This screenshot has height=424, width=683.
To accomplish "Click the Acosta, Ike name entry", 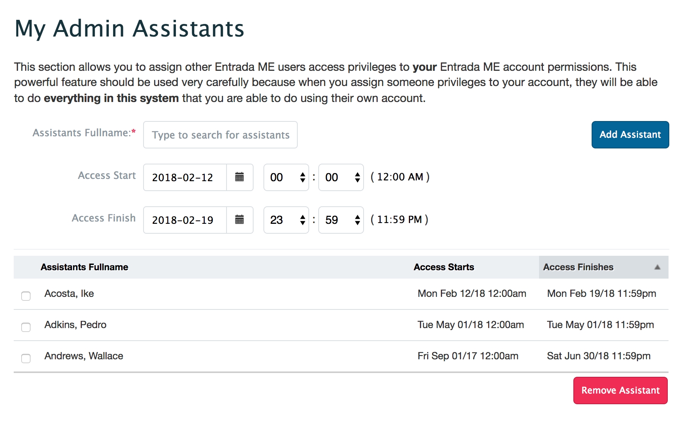I will point(69,294).
